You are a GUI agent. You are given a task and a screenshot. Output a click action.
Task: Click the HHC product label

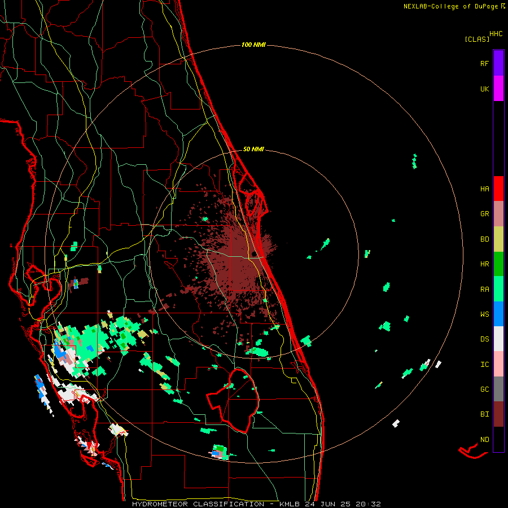pos(496,34)
